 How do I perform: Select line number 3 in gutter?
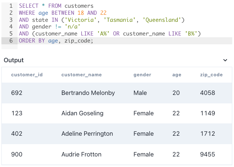point(11,20)
